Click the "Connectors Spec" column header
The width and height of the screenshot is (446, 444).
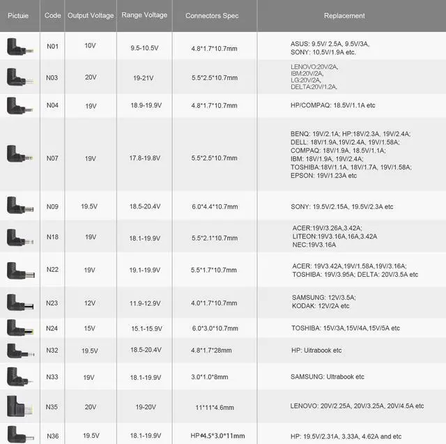point(212,15)
